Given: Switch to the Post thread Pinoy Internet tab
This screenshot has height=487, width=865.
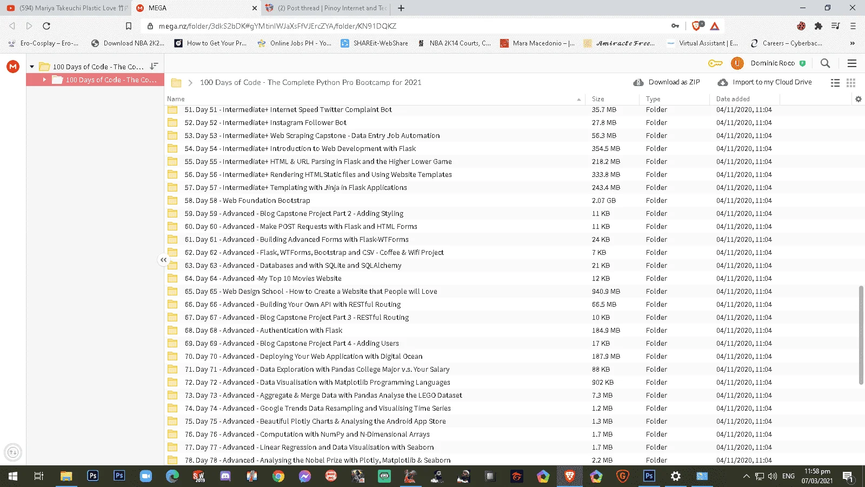Looking at the screenshot, I should (325, 8).
